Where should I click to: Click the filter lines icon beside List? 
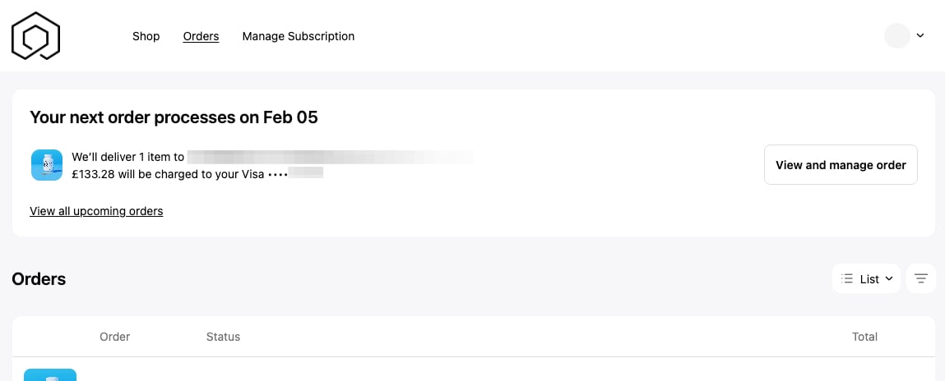pyautogui.click(x=920, y=279)
